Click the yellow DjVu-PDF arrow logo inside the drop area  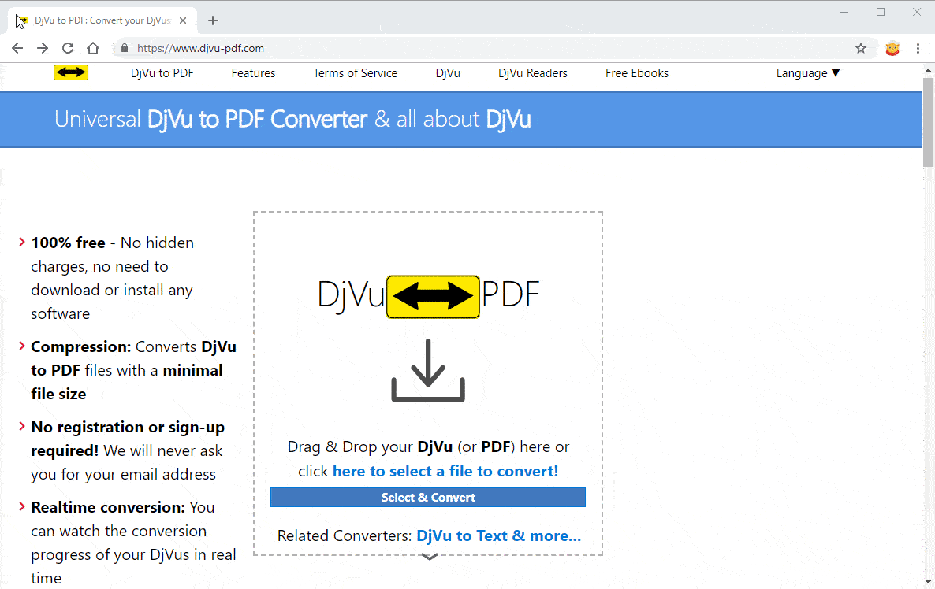coord(432,297)
